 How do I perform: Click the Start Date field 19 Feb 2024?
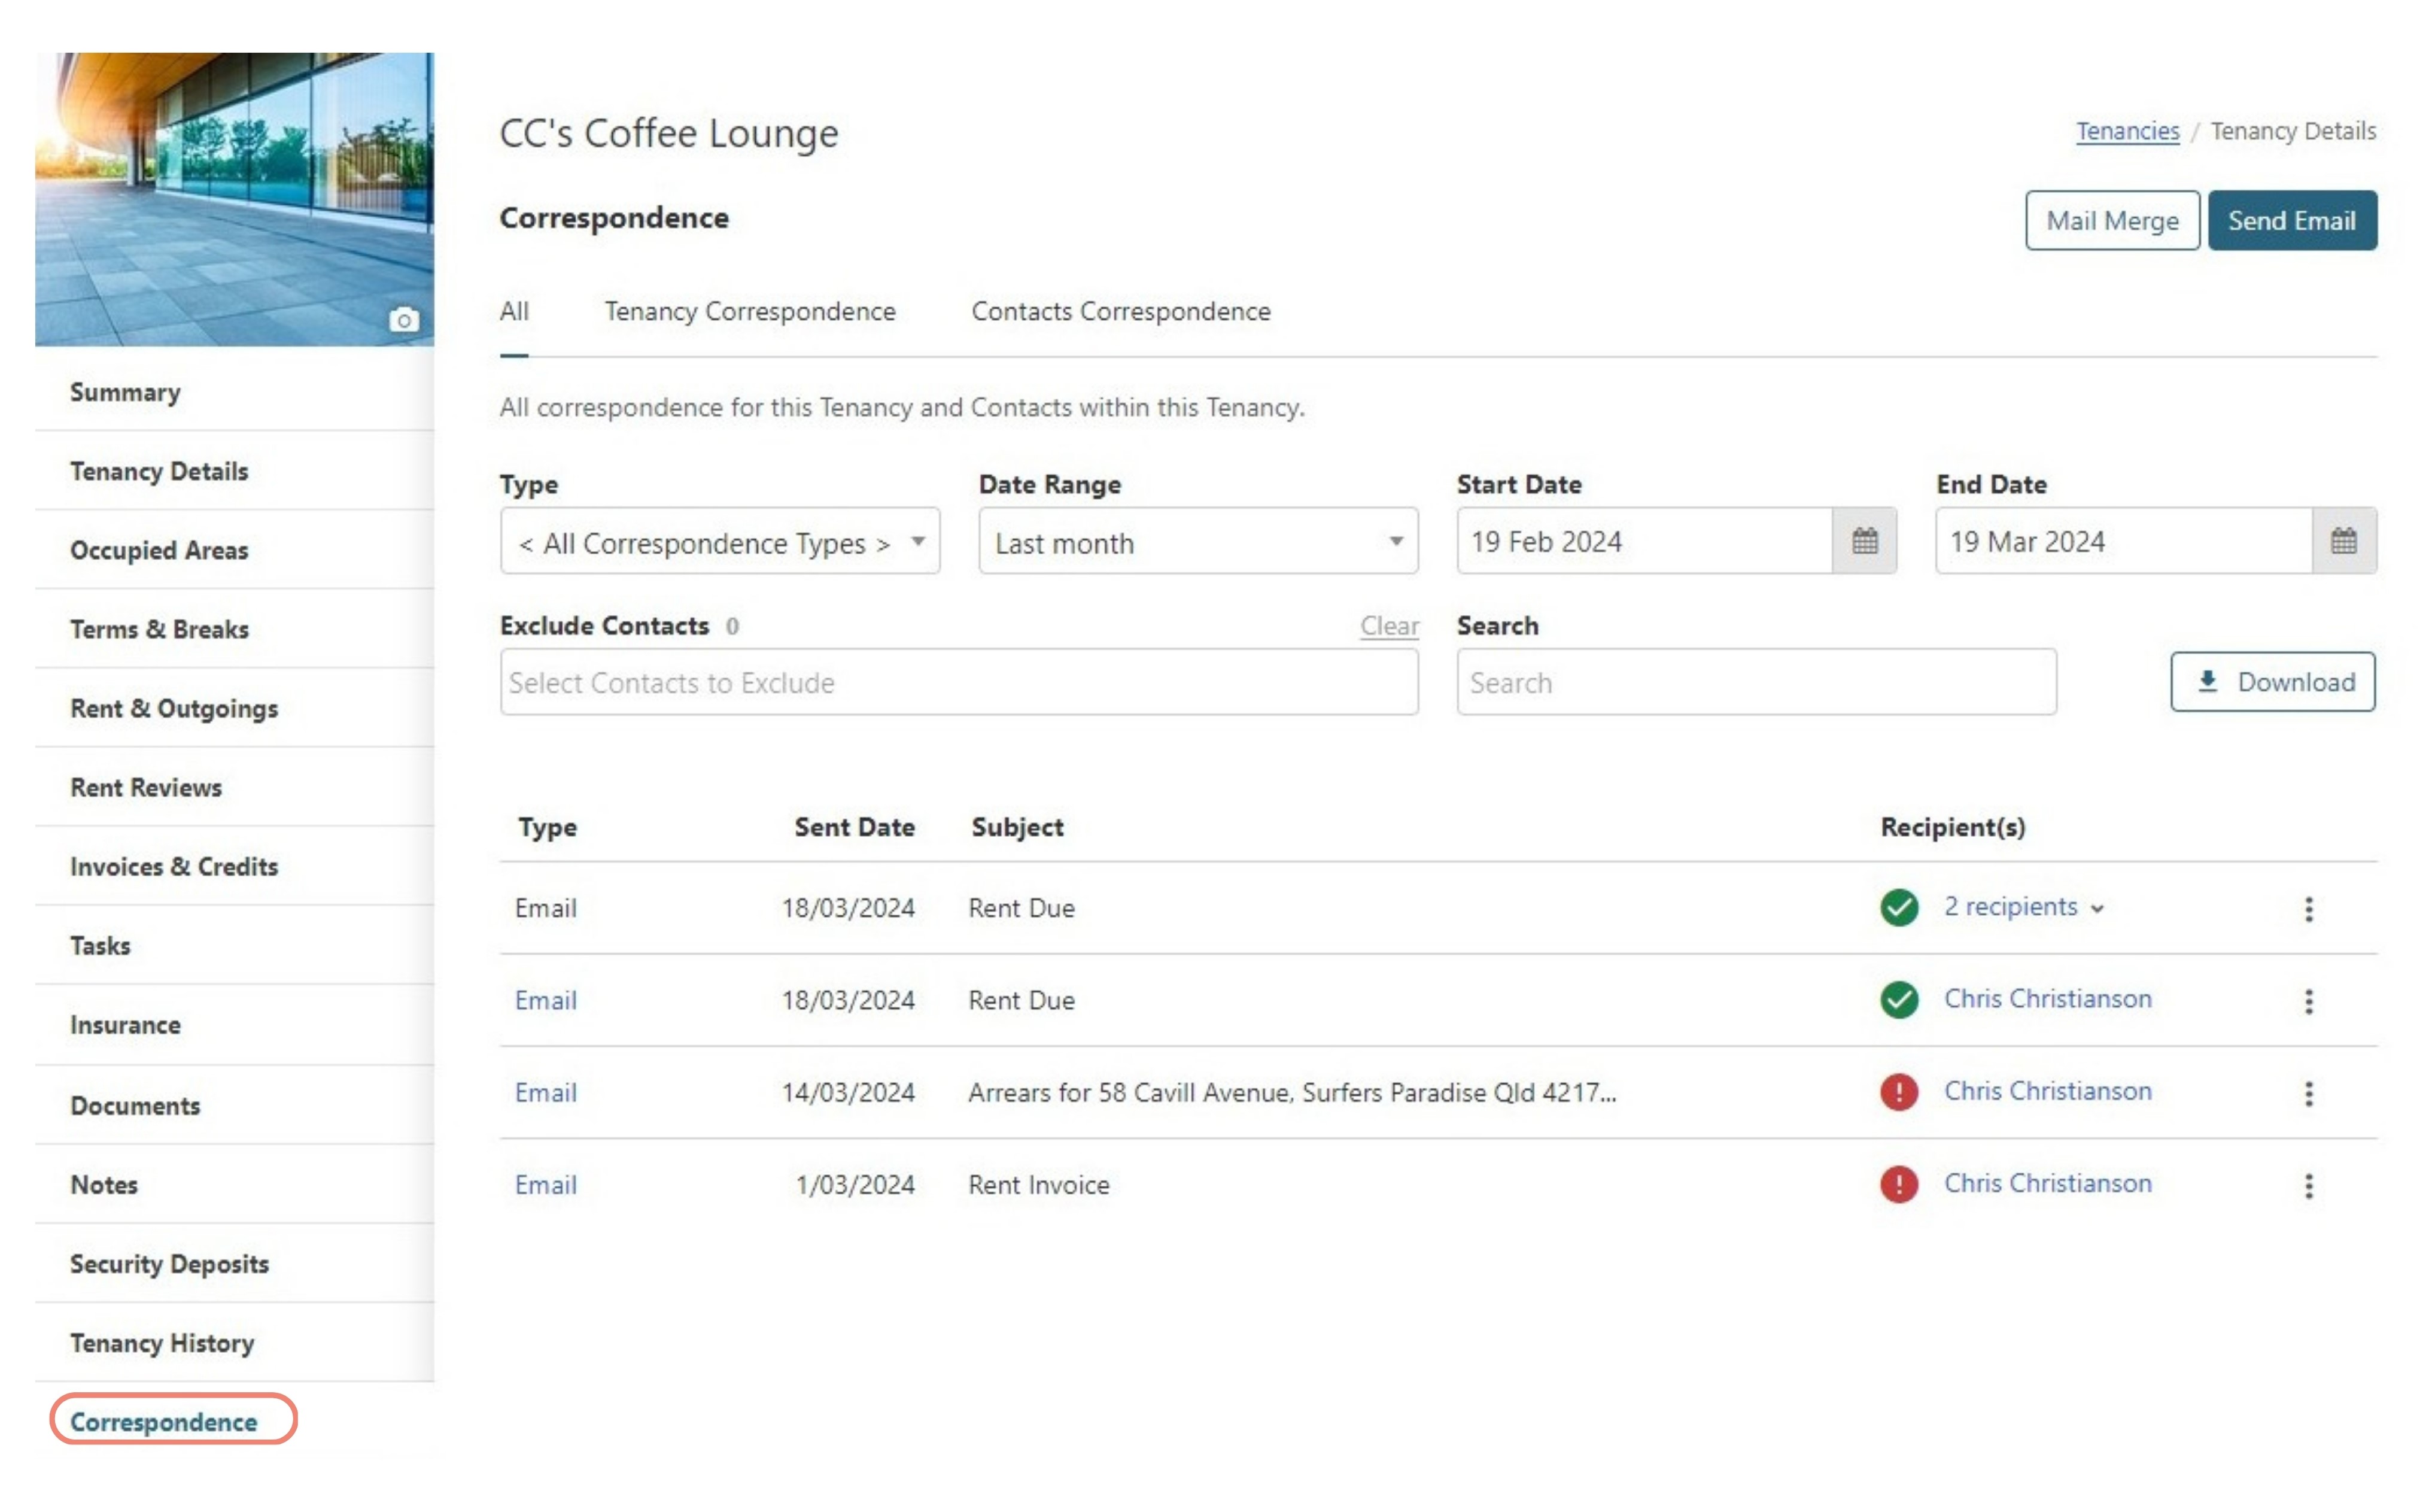click(1645, 542)
